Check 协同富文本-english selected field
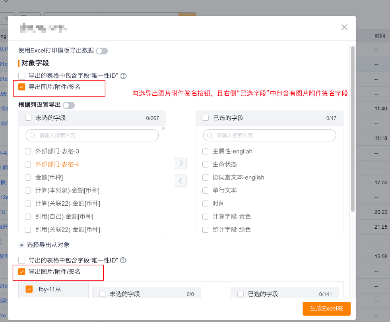Screen dimensions: 390x322 tap(205, 177)
